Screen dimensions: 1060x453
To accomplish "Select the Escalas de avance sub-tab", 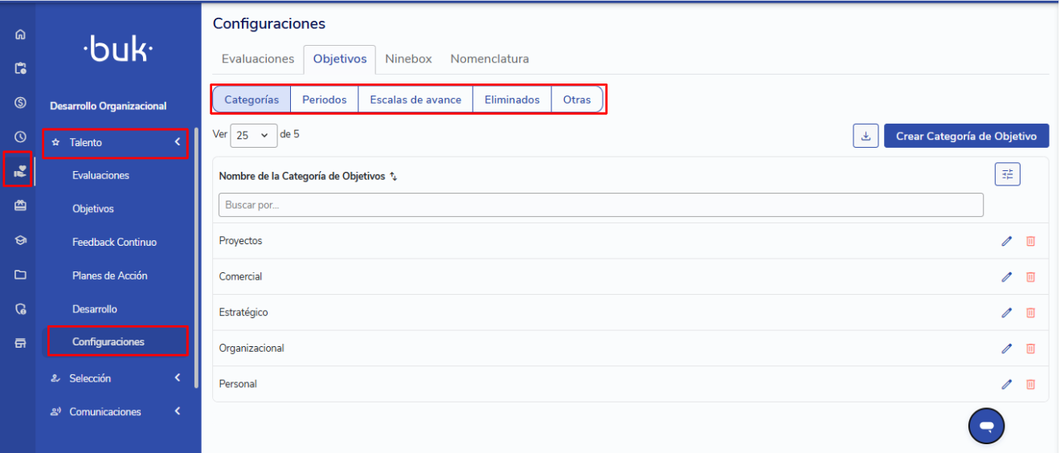I will (x=415, y=100).
